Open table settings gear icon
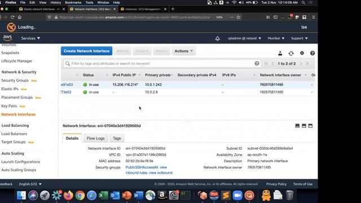This screenshot has width=361, height=203. point(302,53)
